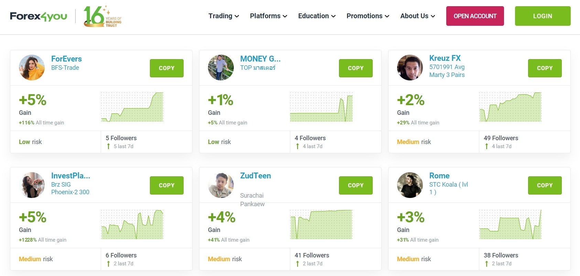The height and width of the screenshot is (276, 580).
Task: Open the Promotions menu
Action: pyautogui.click(x=368, y=16)
